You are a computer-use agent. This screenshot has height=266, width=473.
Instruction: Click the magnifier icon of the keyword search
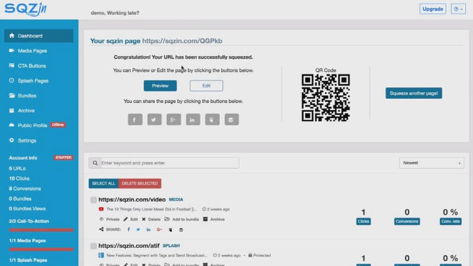point(95,163)
